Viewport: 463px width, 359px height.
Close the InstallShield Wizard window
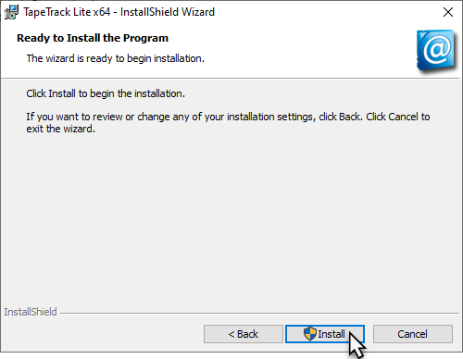point(448,12)
